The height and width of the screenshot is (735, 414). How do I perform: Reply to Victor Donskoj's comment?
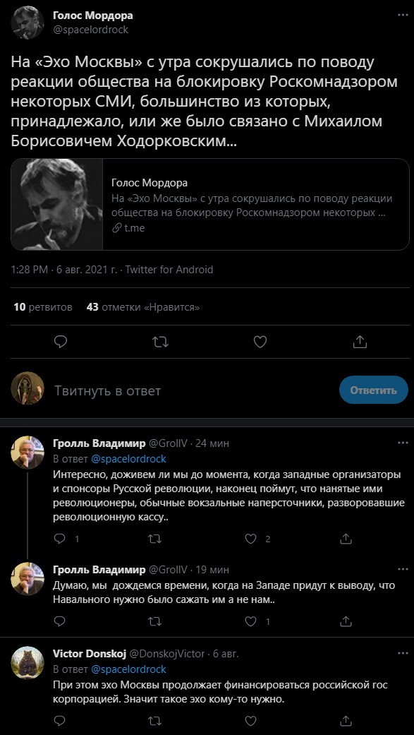click(59, 720)
